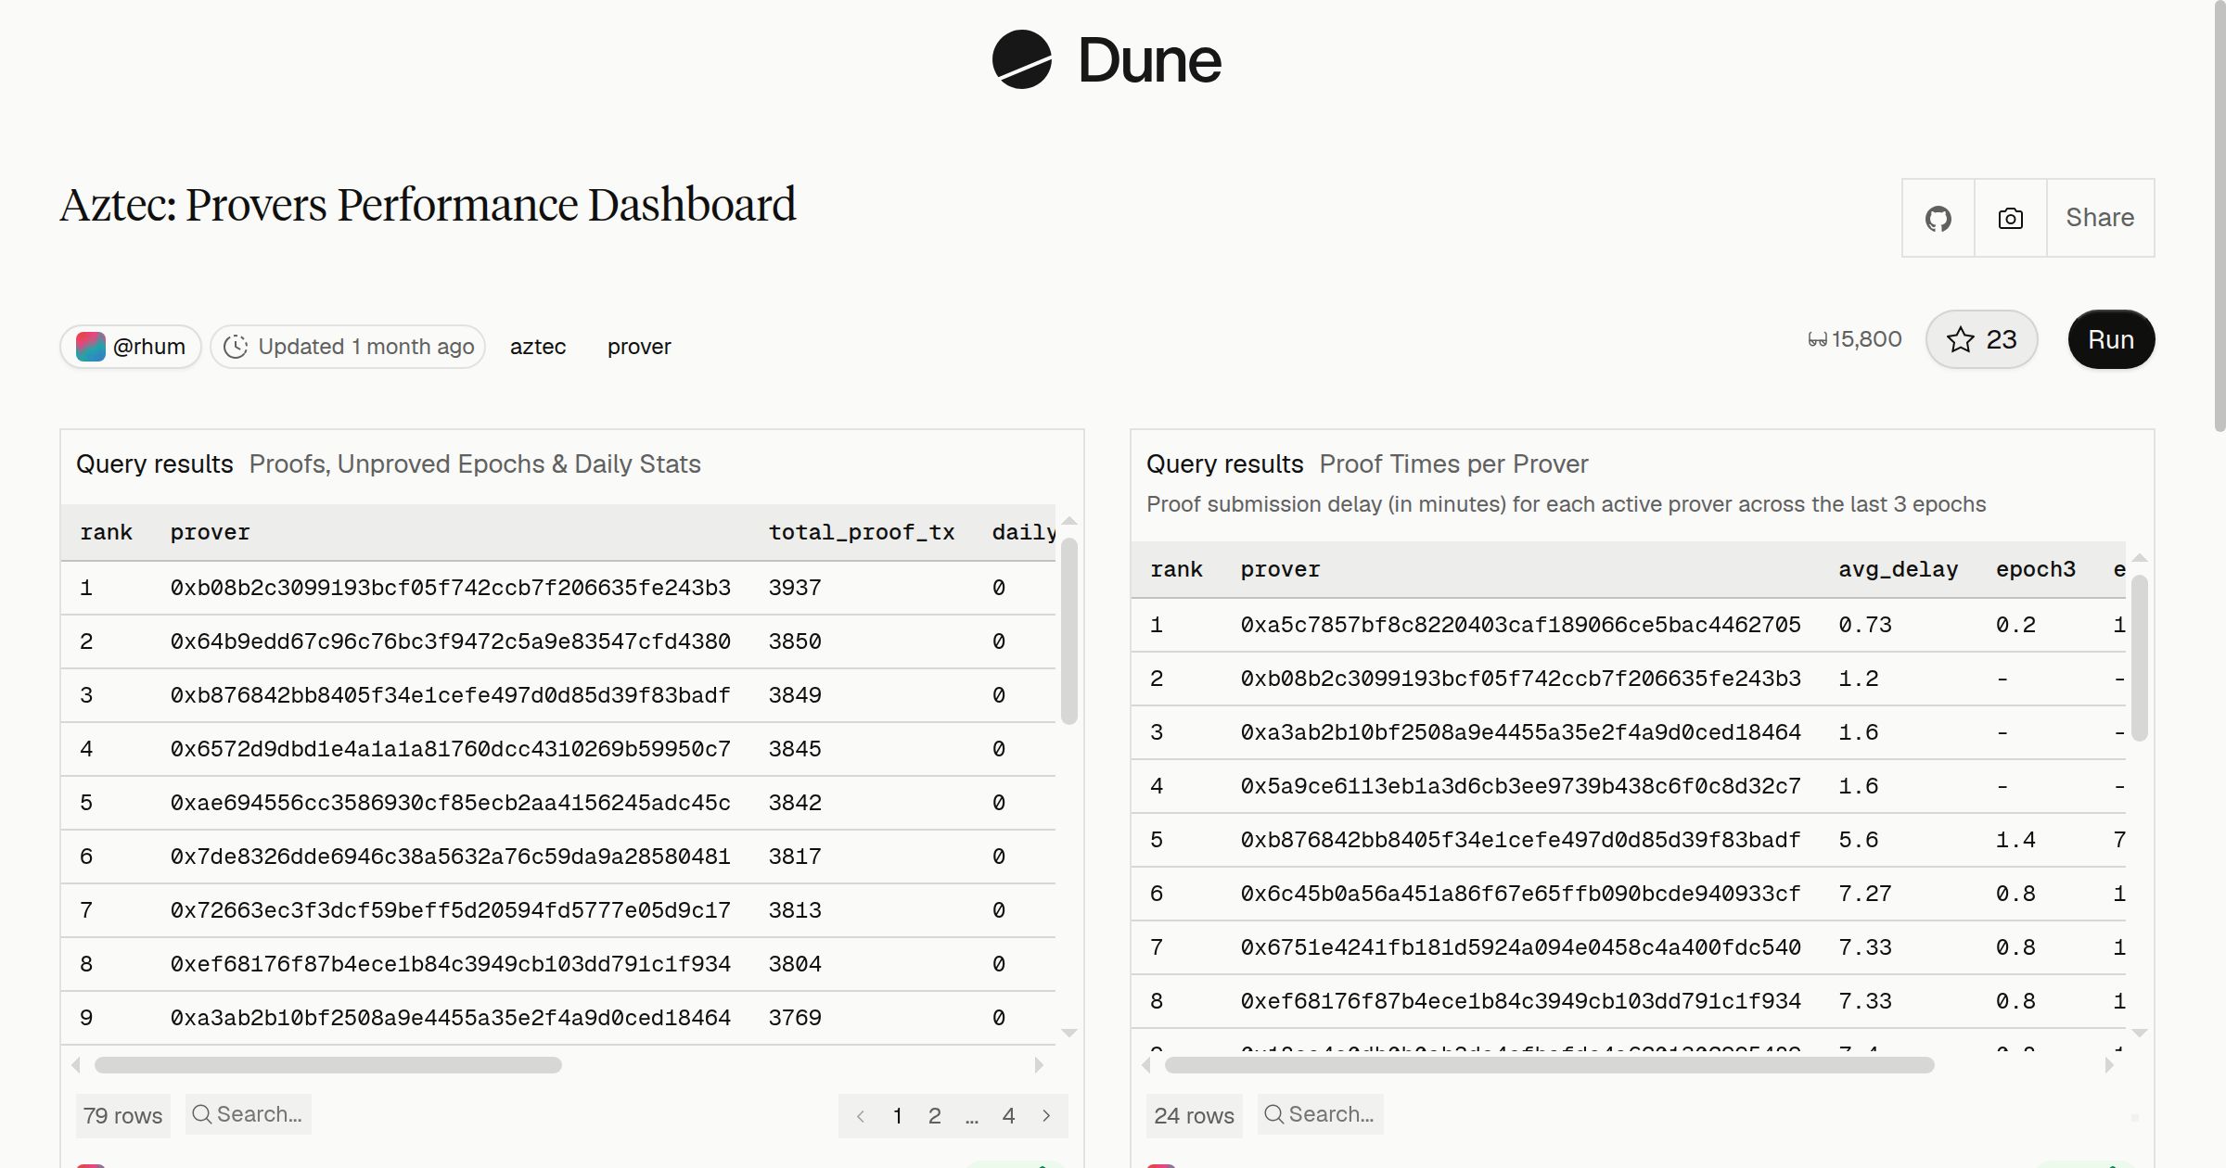Click the previous page arrow in pagination

pyautogui.click(x=861, y=1116)
